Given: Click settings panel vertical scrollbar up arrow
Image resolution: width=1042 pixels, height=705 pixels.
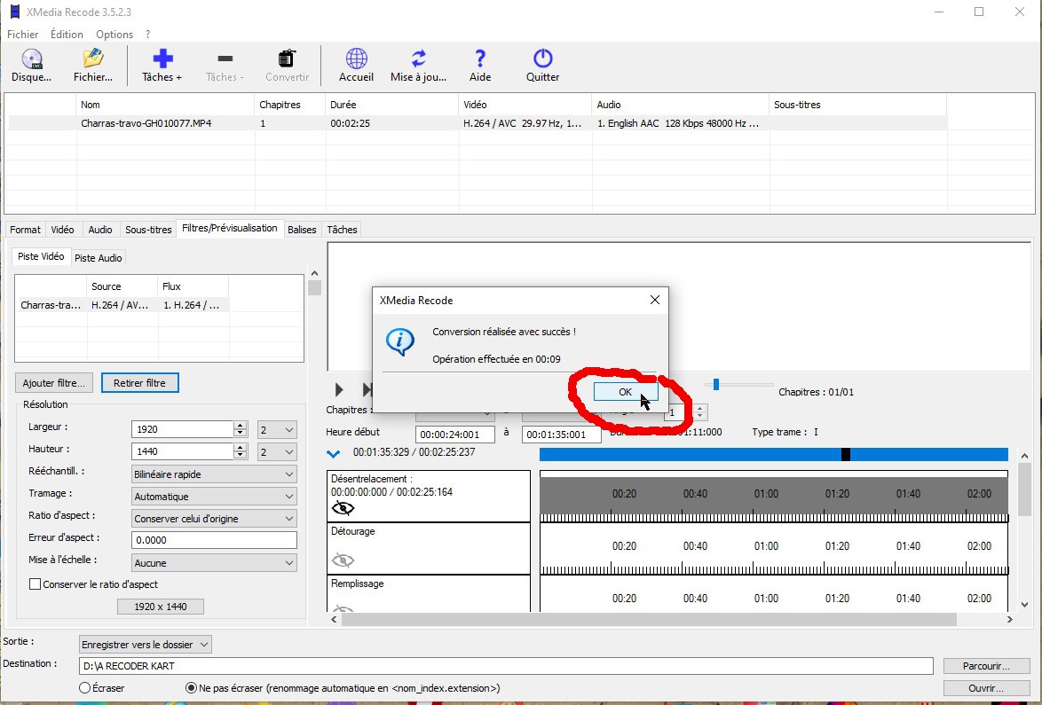Looking at the screenshot, I should pyautogui.click(x=314, y=273).
